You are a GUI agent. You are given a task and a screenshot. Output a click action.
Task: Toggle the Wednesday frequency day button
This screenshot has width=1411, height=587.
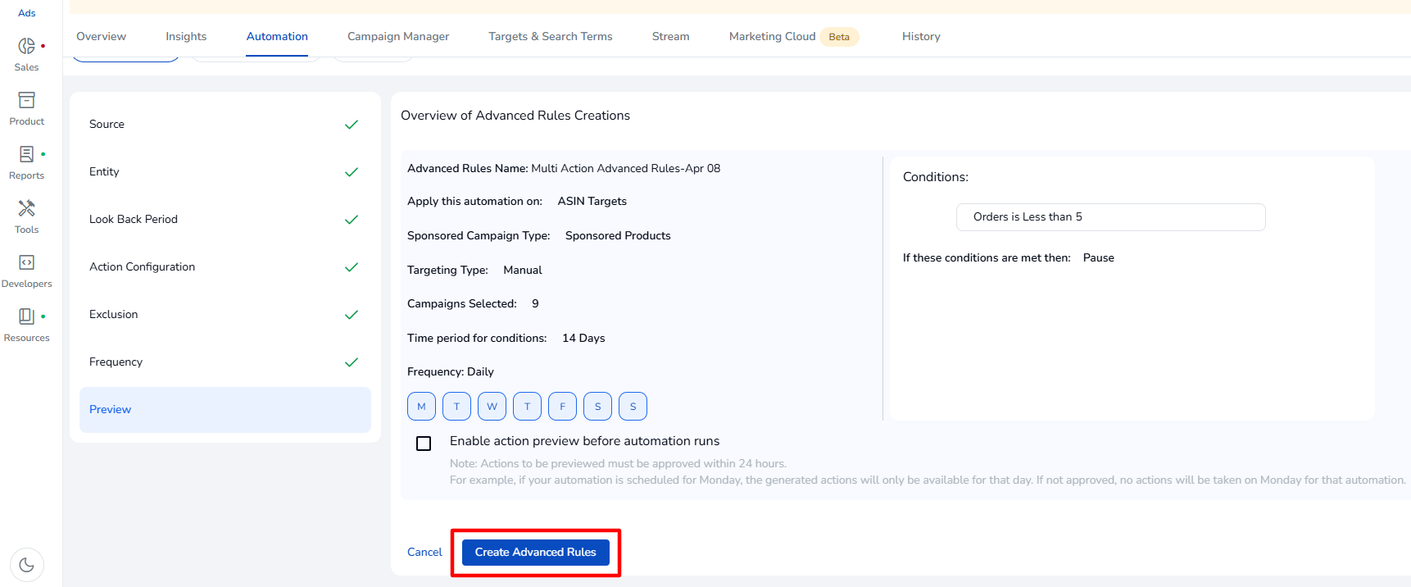pyautogui.click(x=492, y=407)
